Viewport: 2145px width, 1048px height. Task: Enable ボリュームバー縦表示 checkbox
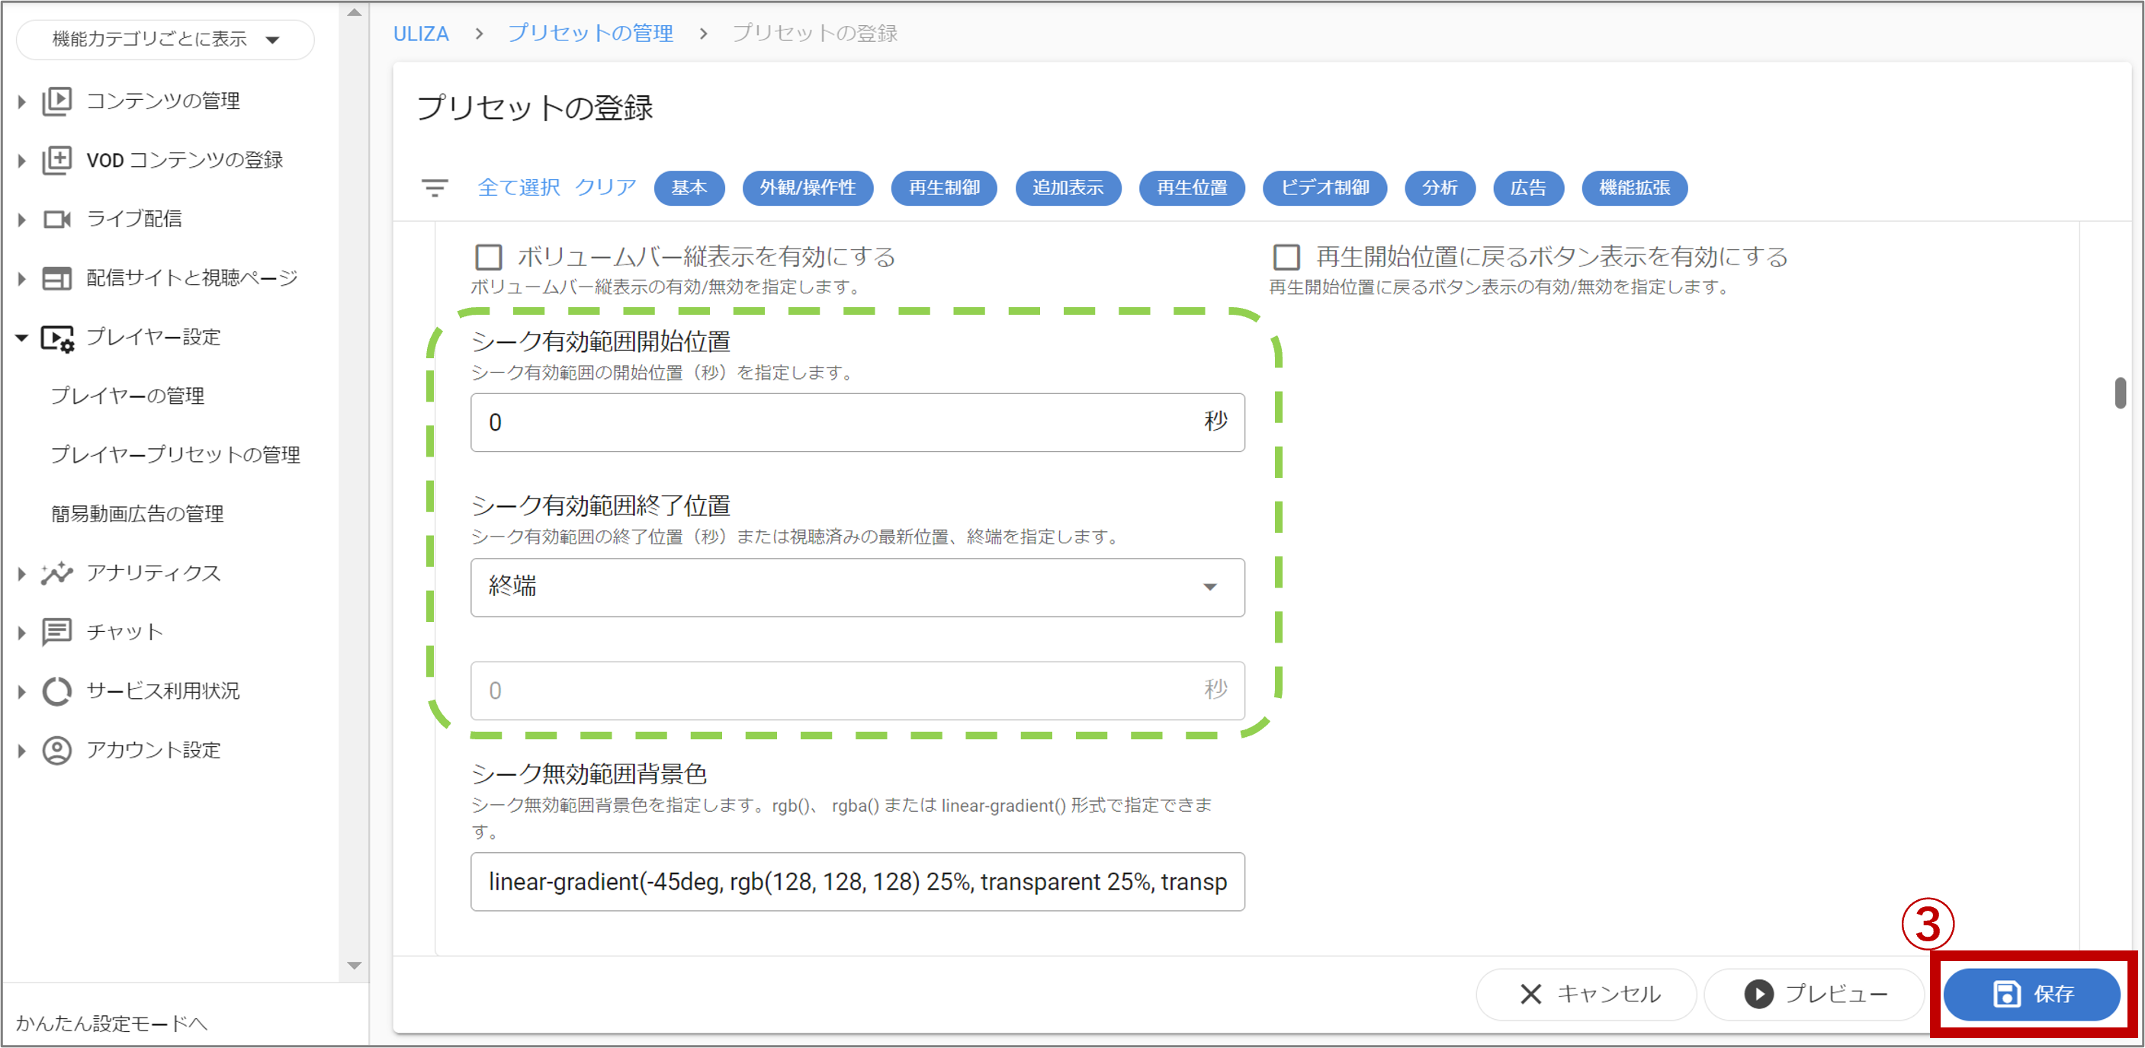(x=489, y=257)
